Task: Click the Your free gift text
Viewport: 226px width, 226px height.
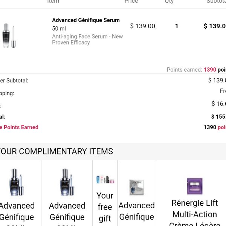Action: pyautogui.click(x=105, y=207)
